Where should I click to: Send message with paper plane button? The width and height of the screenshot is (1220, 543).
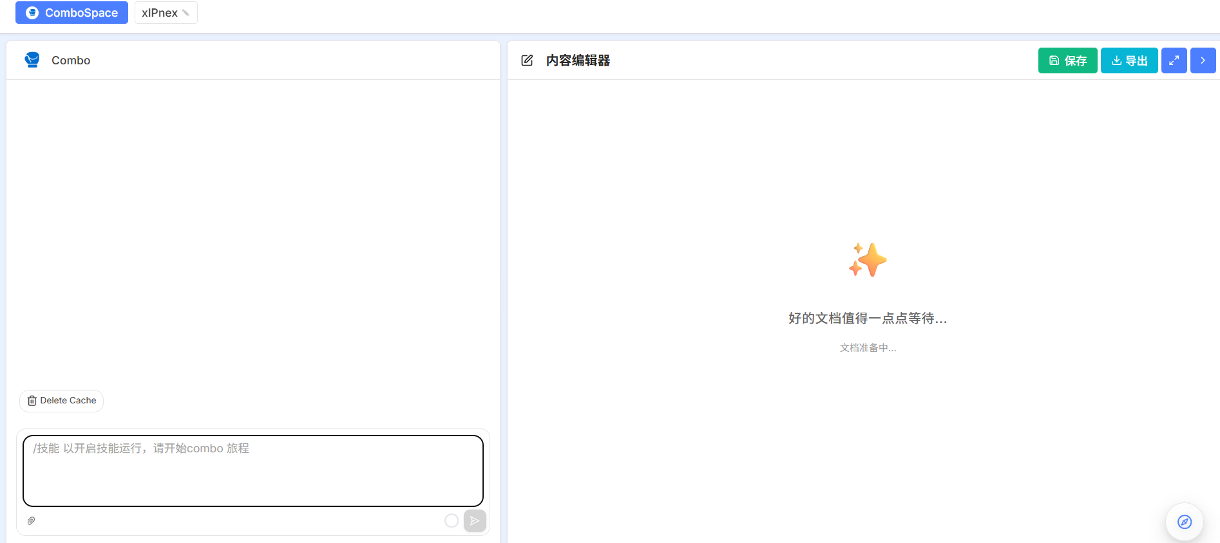pos(475,520)
